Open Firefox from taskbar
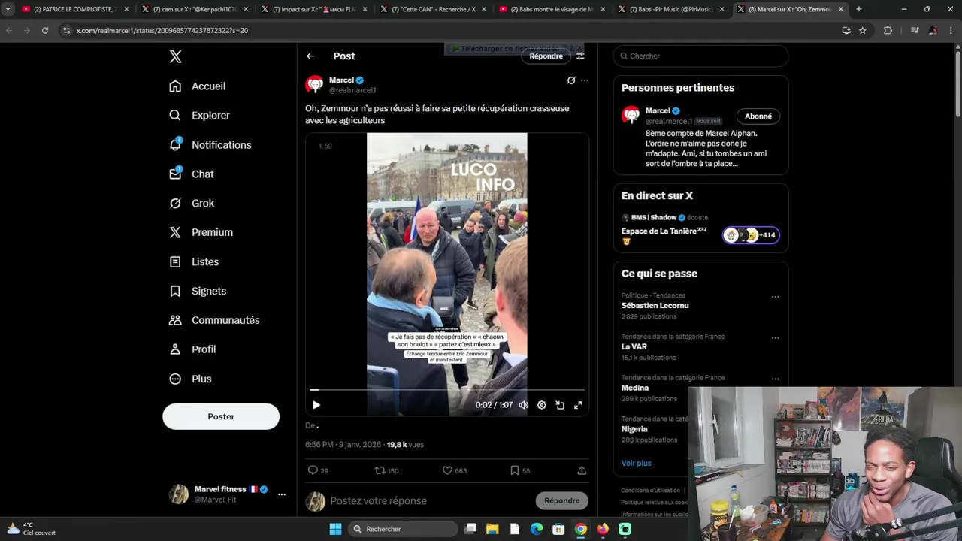Screen dimensions: 962x541 click(x=603, y=529)
